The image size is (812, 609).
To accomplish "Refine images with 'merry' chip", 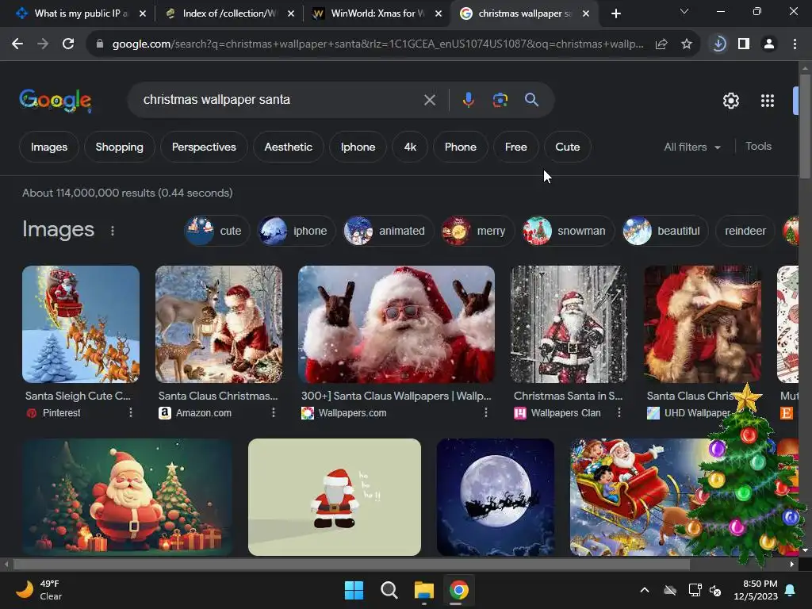I will pyautogui.click(x=477, y=231).
